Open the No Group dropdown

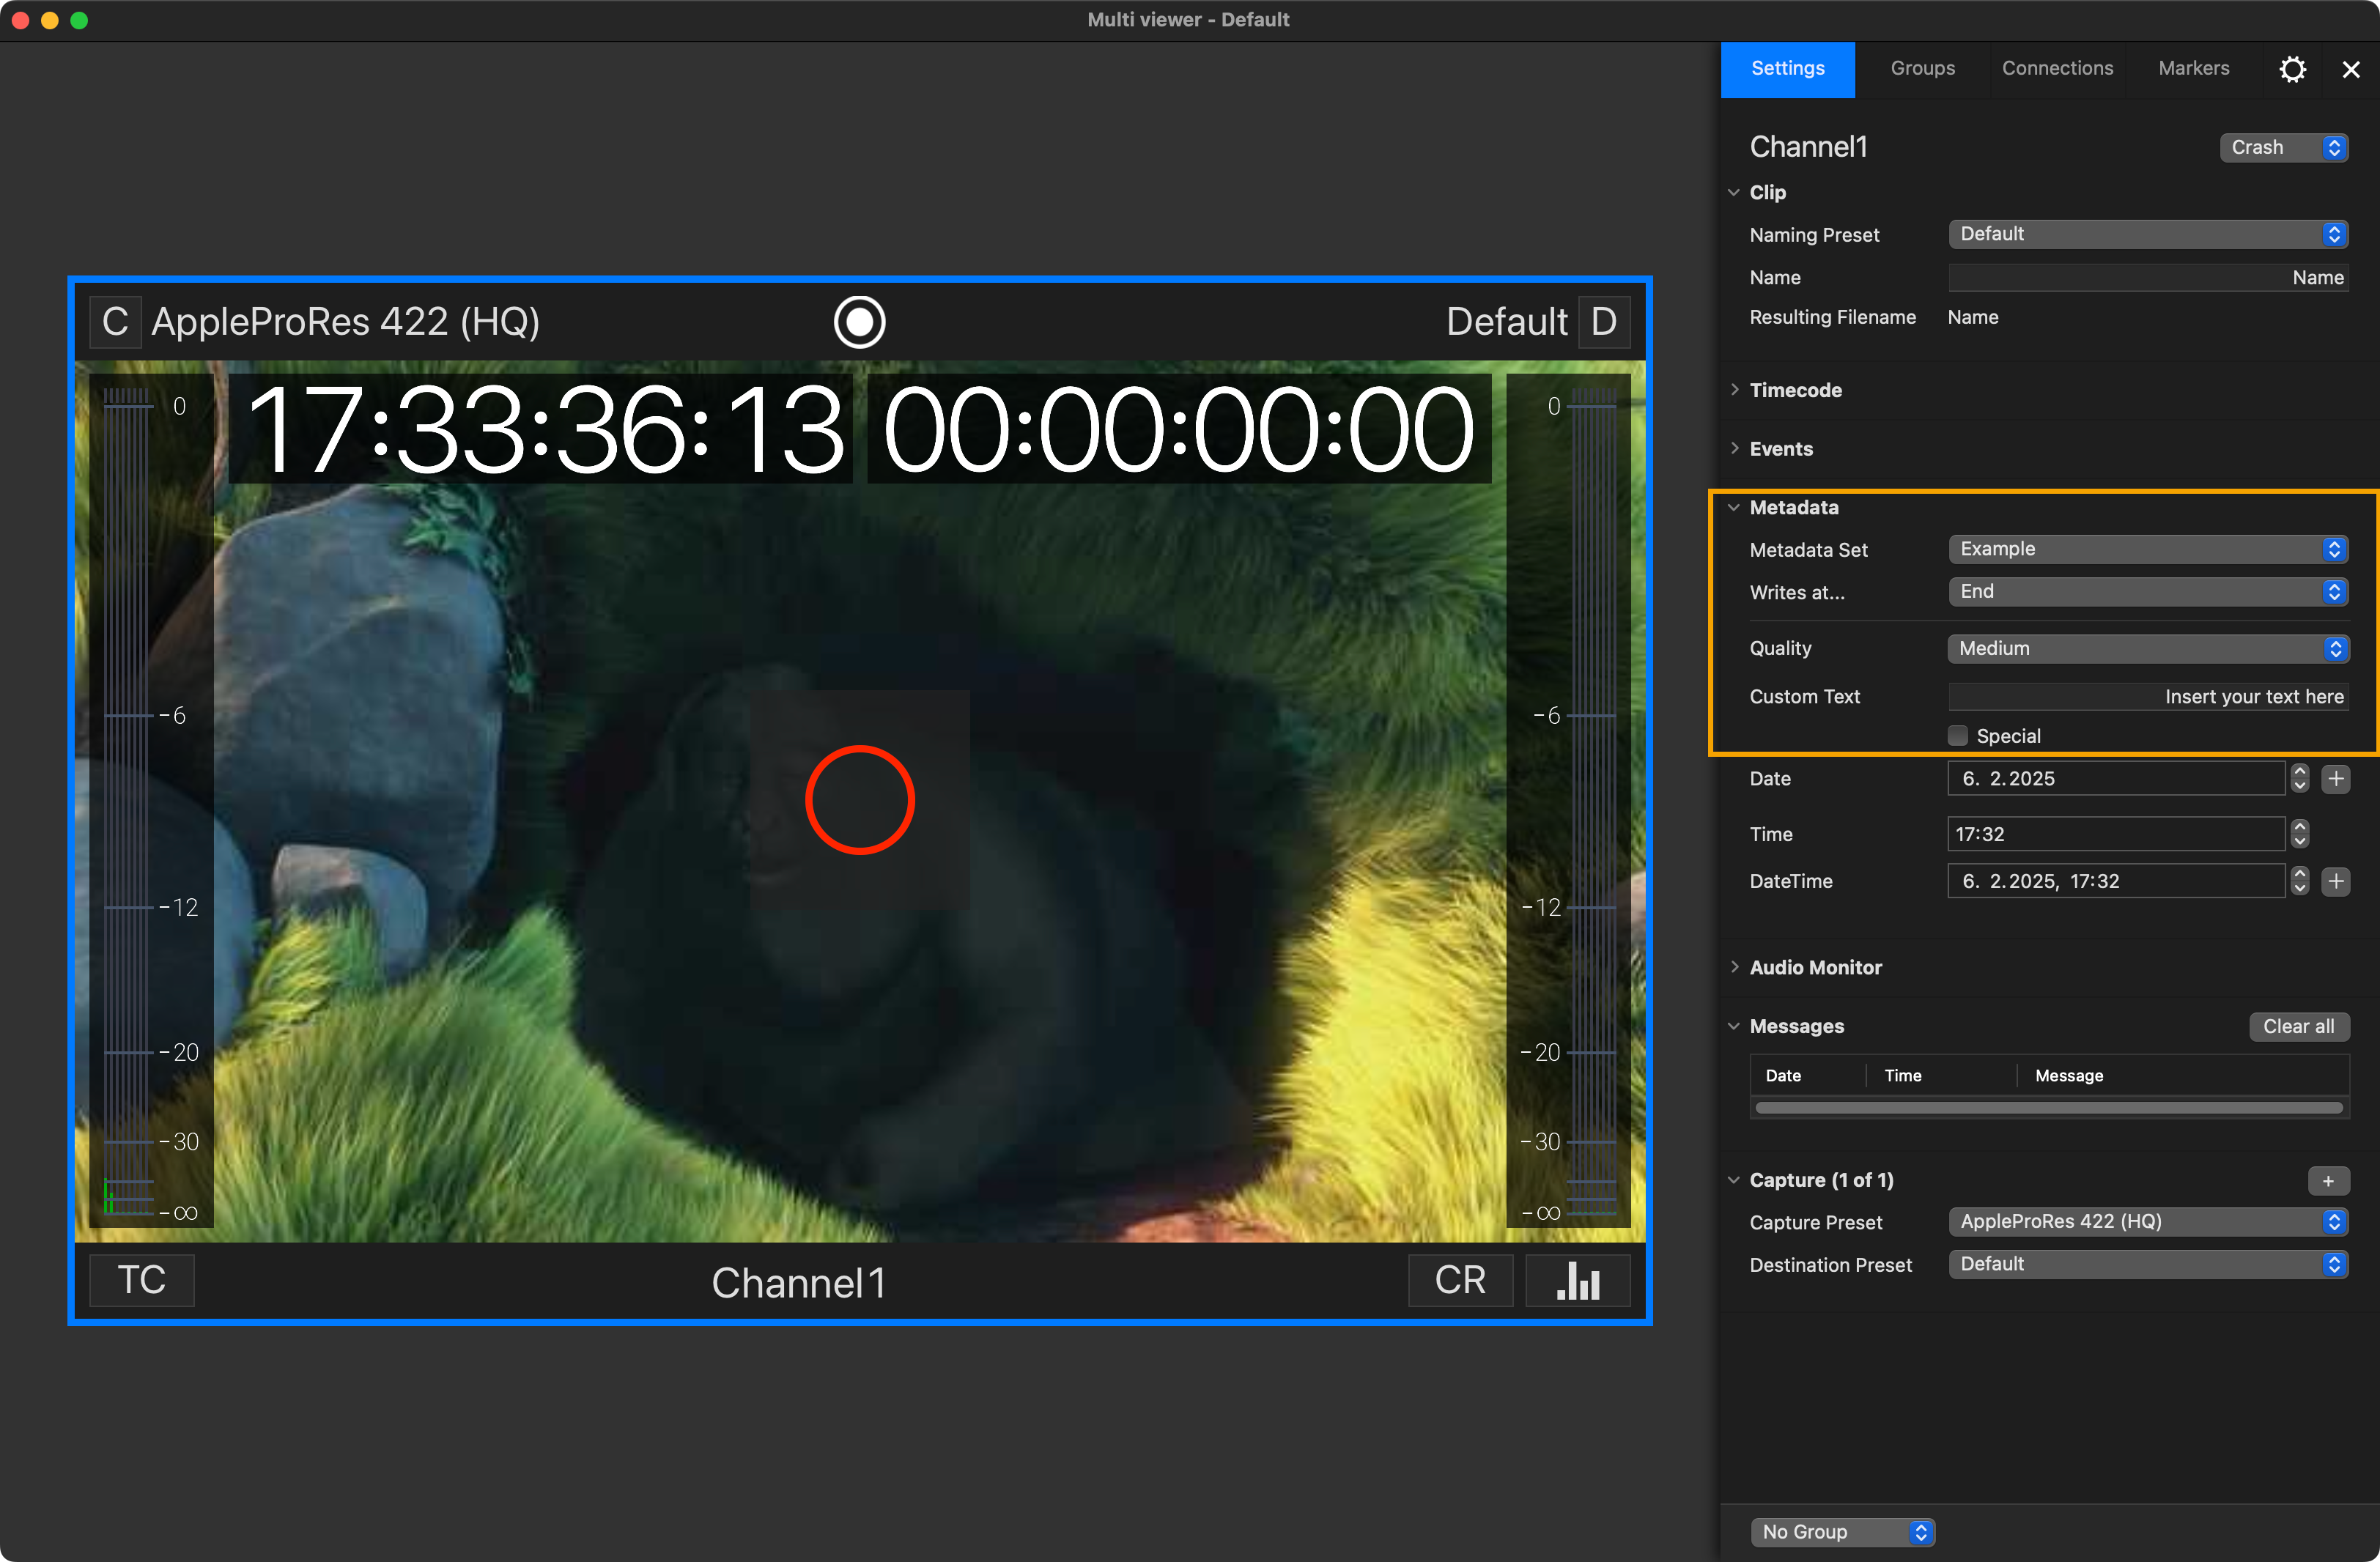tap(1843, 1532)
